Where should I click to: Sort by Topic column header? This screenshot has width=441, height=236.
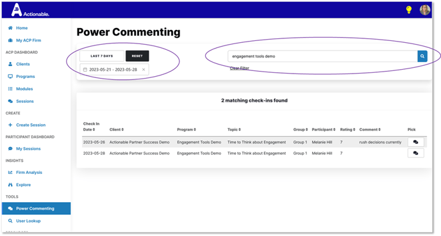click(x=234, y=129)
